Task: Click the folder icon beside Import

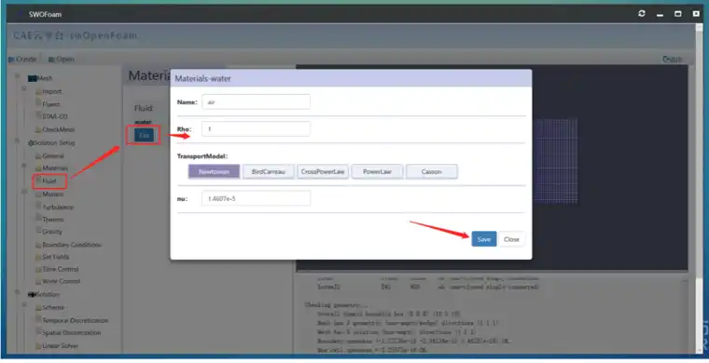Action: [38, 91]
